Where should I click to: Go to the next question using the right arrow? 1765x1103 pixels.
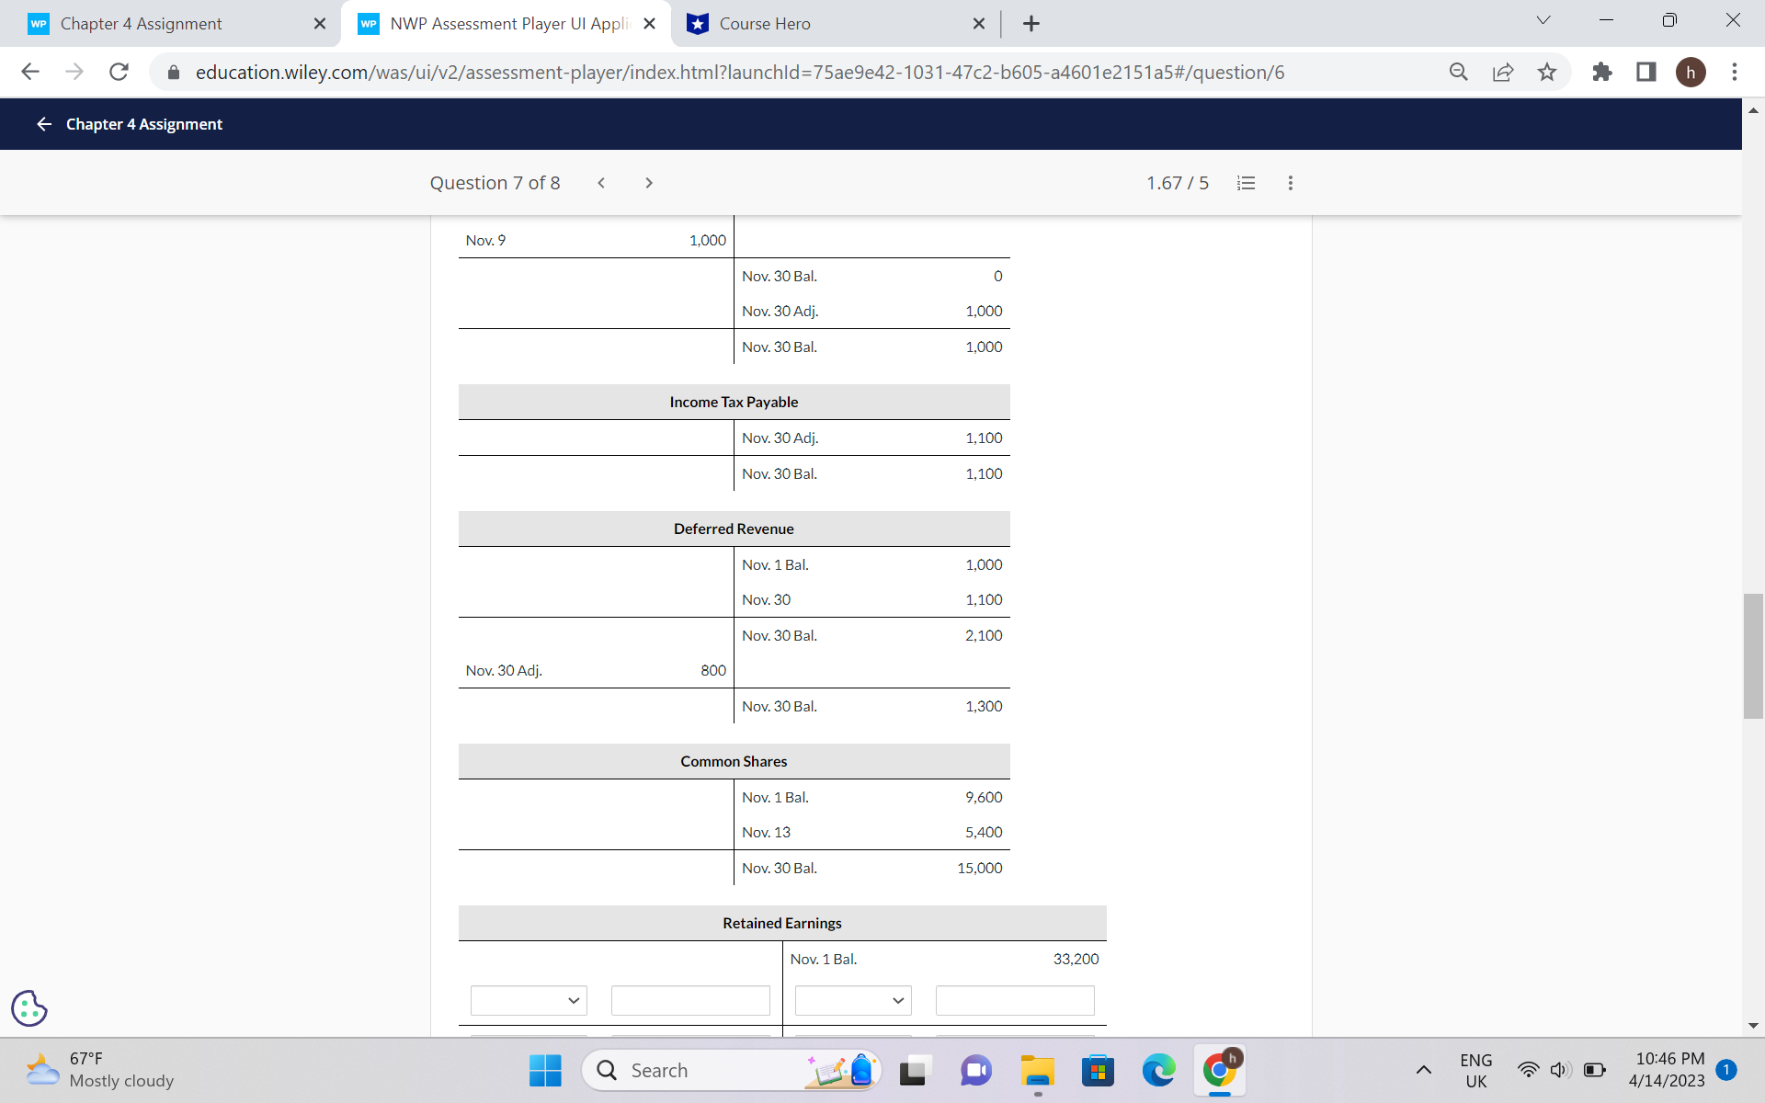(649, 183)
